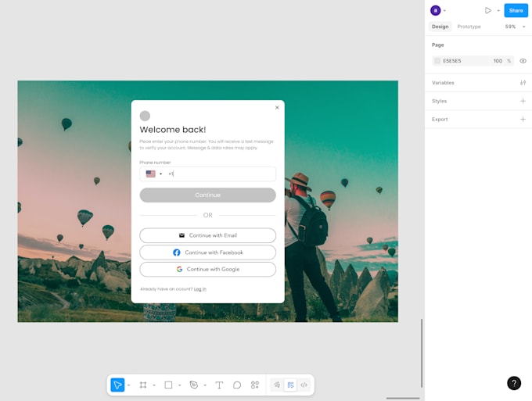Click the gray logo circle in dialog
Image resolution: width=532 pixels, height=401 pixels.
click(145, 116)
